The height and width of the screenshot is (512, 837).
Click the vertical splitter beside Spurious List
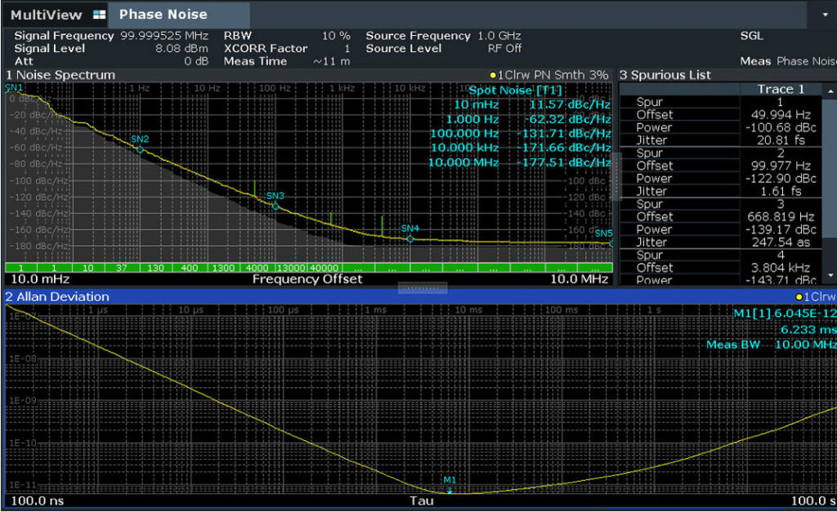[x=616, y=177]
